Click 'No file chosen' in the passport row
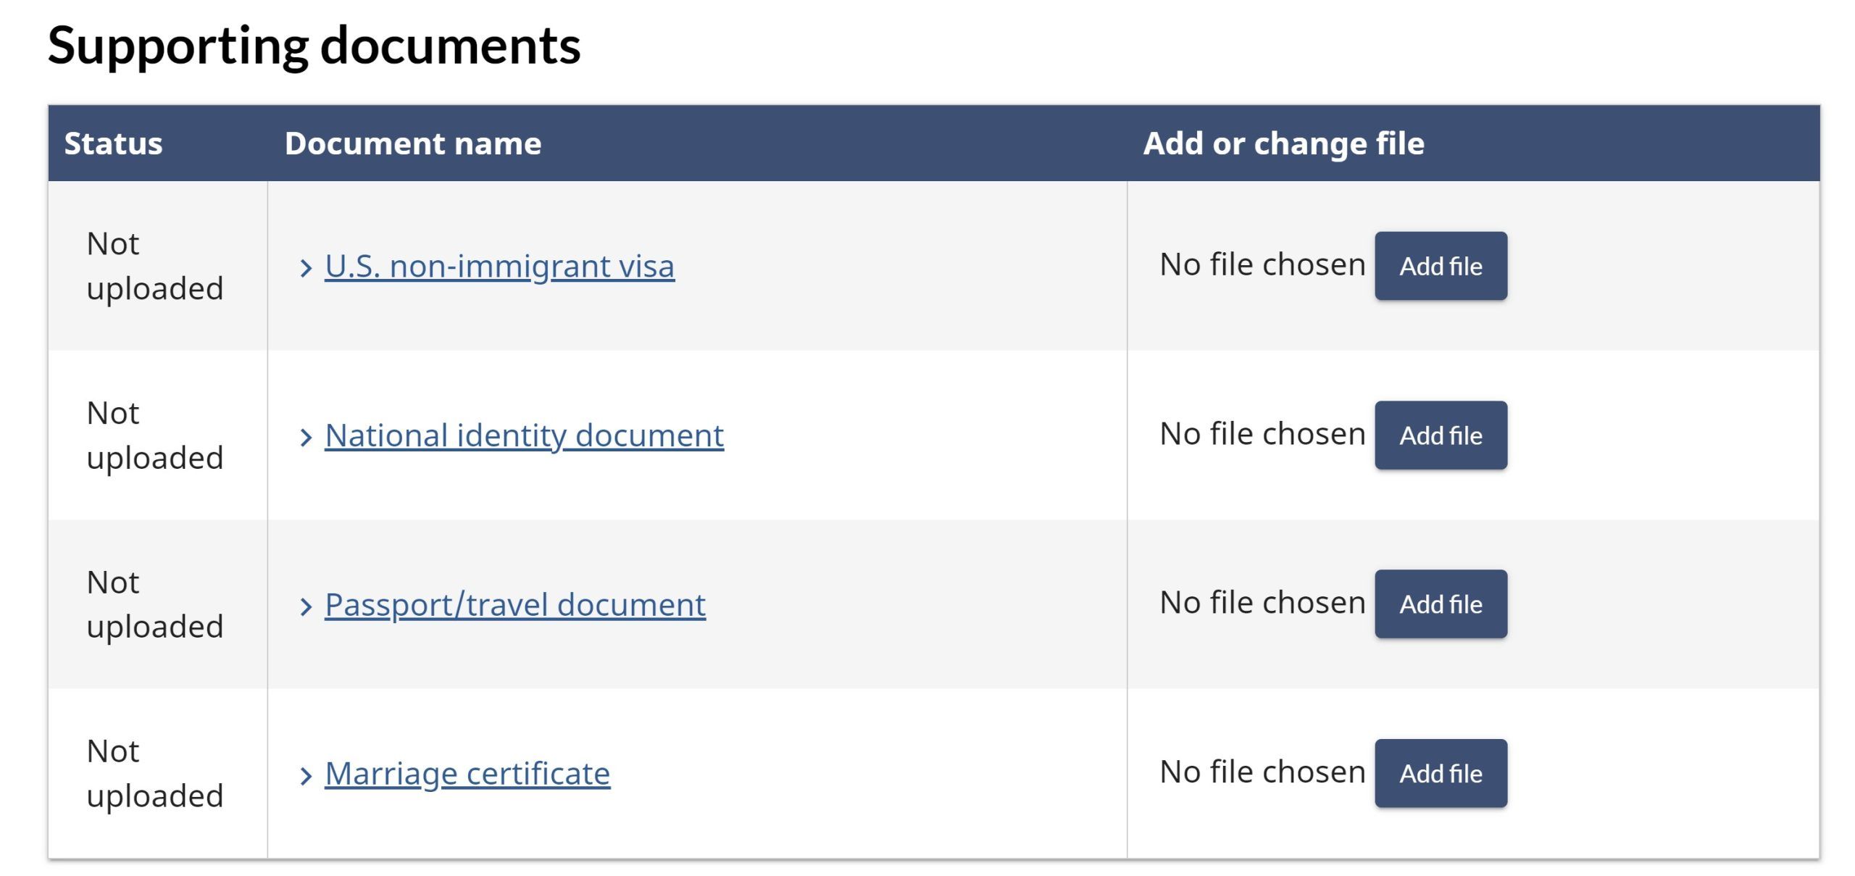The width and height of the screenshot is (1855, 876). coord(1262,603)
